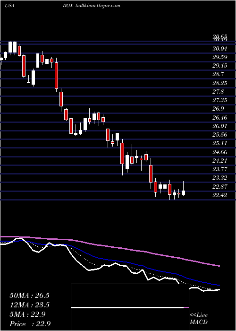Click the 29.15 price axis label
Screen dimensions: 236x331
(x=220, y=66)
